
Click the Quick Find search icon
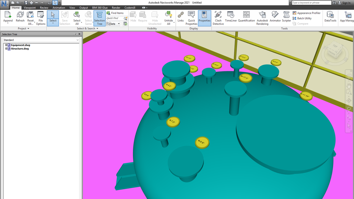pyautogui.click(x=126, y=18)
